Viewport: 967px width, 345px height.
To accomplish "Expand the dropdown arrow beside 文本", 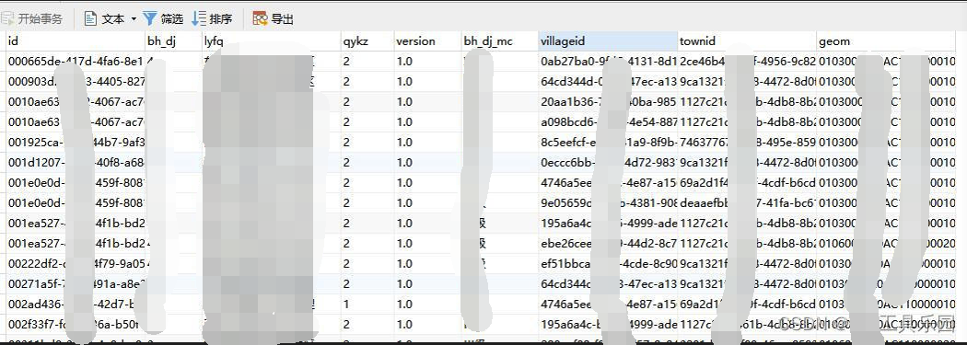I will (x=134, y=19).
